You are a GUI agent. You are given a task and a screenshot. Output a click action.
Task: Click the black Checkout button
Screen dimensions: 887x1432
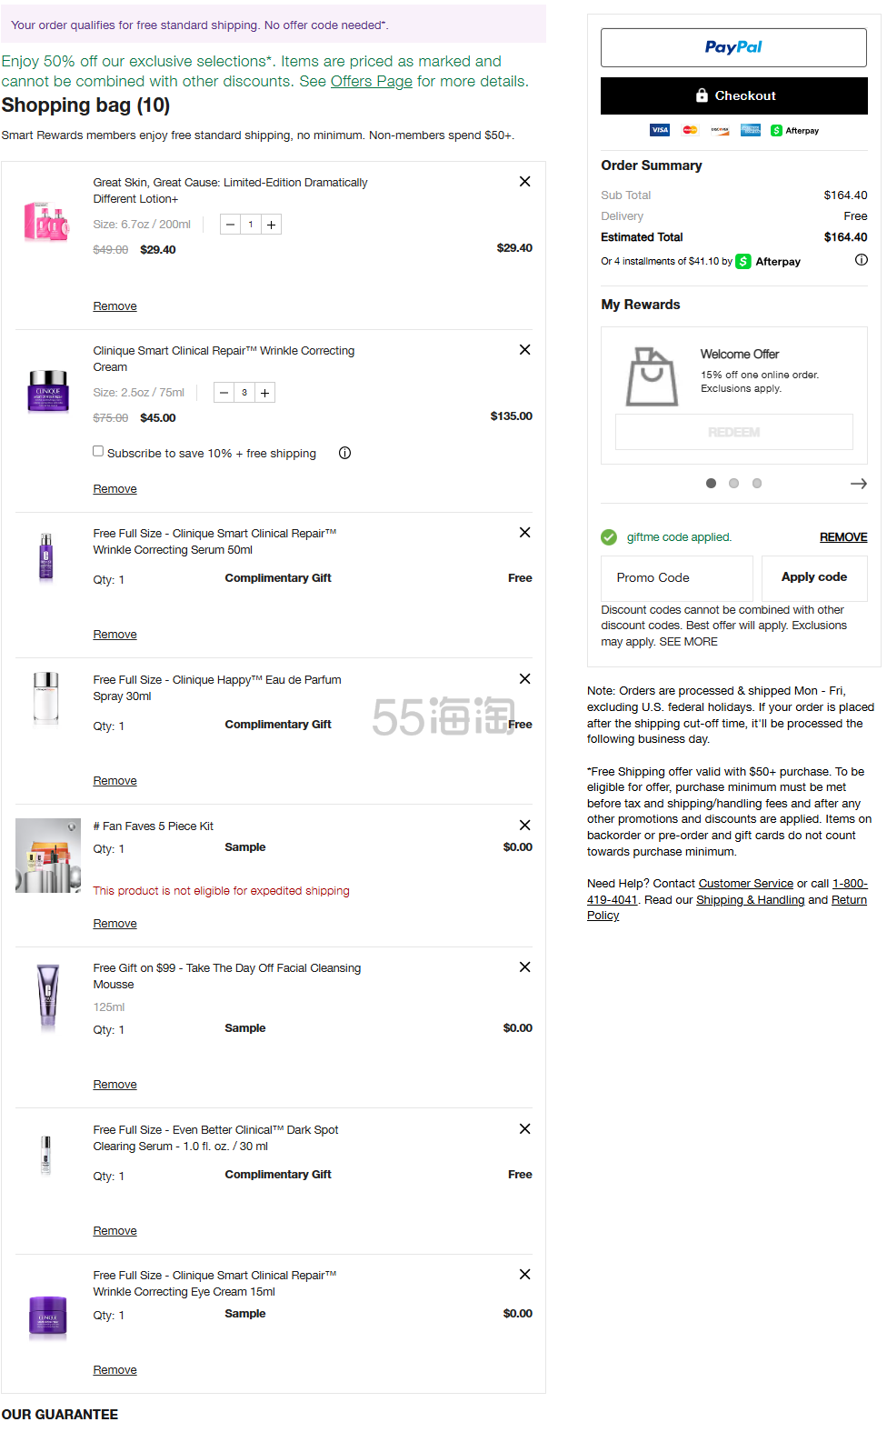click(x=733, y=95)
